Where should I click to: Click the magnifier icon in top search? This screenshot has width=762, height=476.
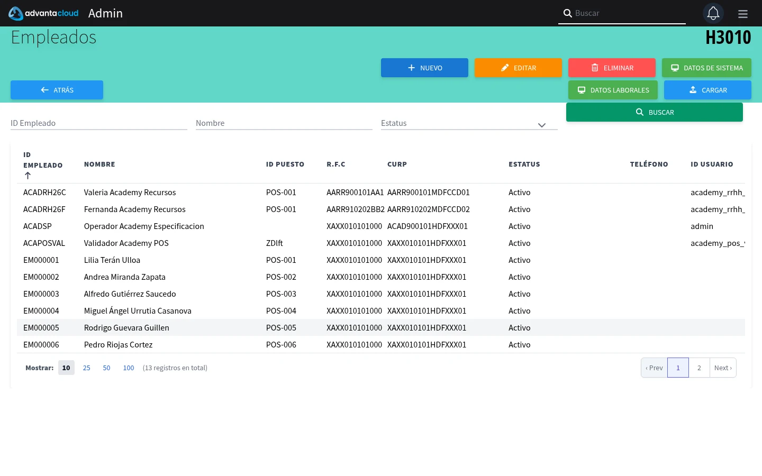tap(567, 13)
